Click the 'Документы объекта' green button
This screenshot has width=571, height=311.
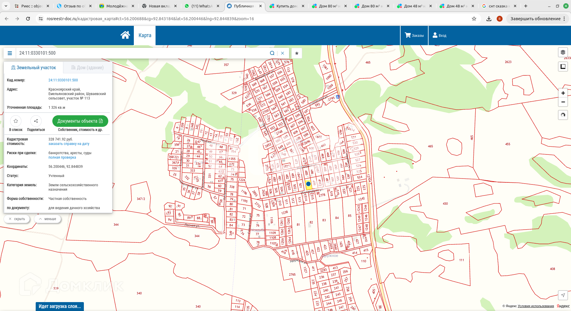coord(80,121)
